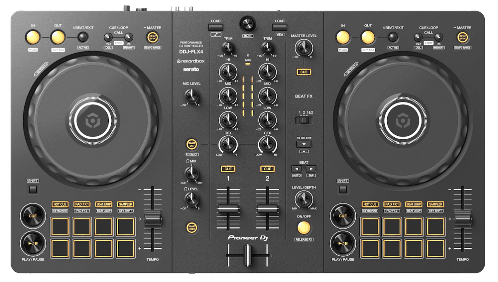Click the channel 1 volume fader
This screenshot has height=282, width=498.
pos(228,209)
